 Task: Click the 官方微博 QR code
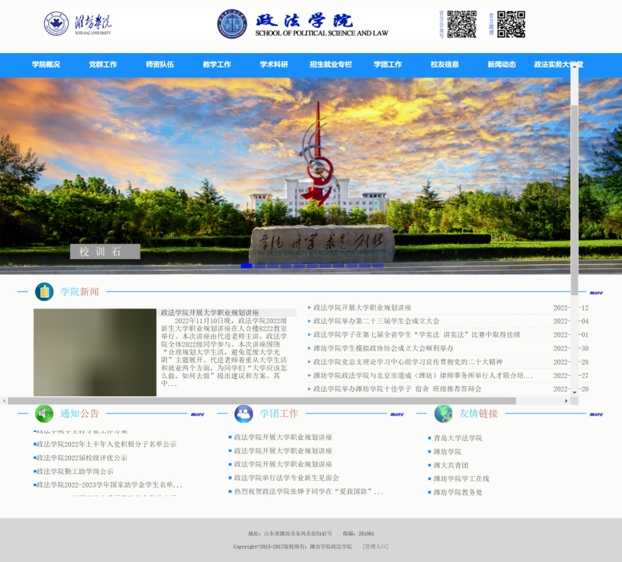tap(511, 24)
